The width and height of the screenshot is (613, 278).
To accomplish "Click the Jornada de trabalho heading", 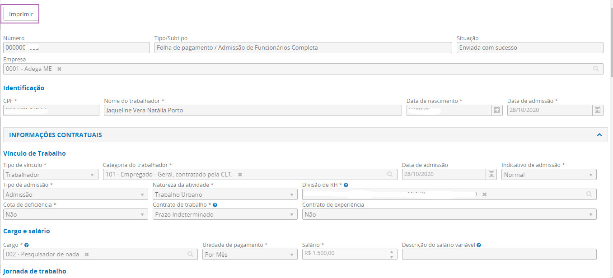I will click(x=34, y=271).
